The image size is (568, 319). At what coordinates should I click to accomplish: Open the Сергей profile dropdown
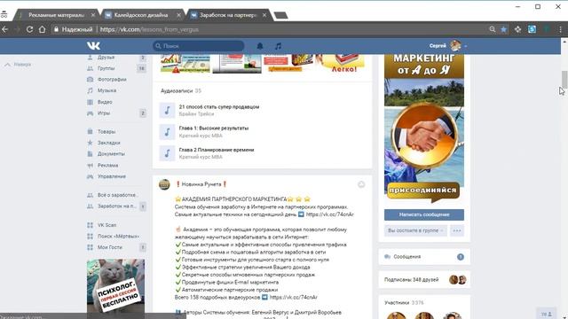(x=448, y=46)
